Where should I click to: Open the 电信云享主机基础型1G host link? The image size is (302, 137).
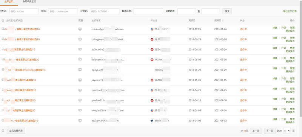26,121
